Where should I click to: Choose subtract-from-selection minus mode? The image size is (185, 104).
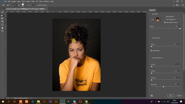[x=19, y=5]
